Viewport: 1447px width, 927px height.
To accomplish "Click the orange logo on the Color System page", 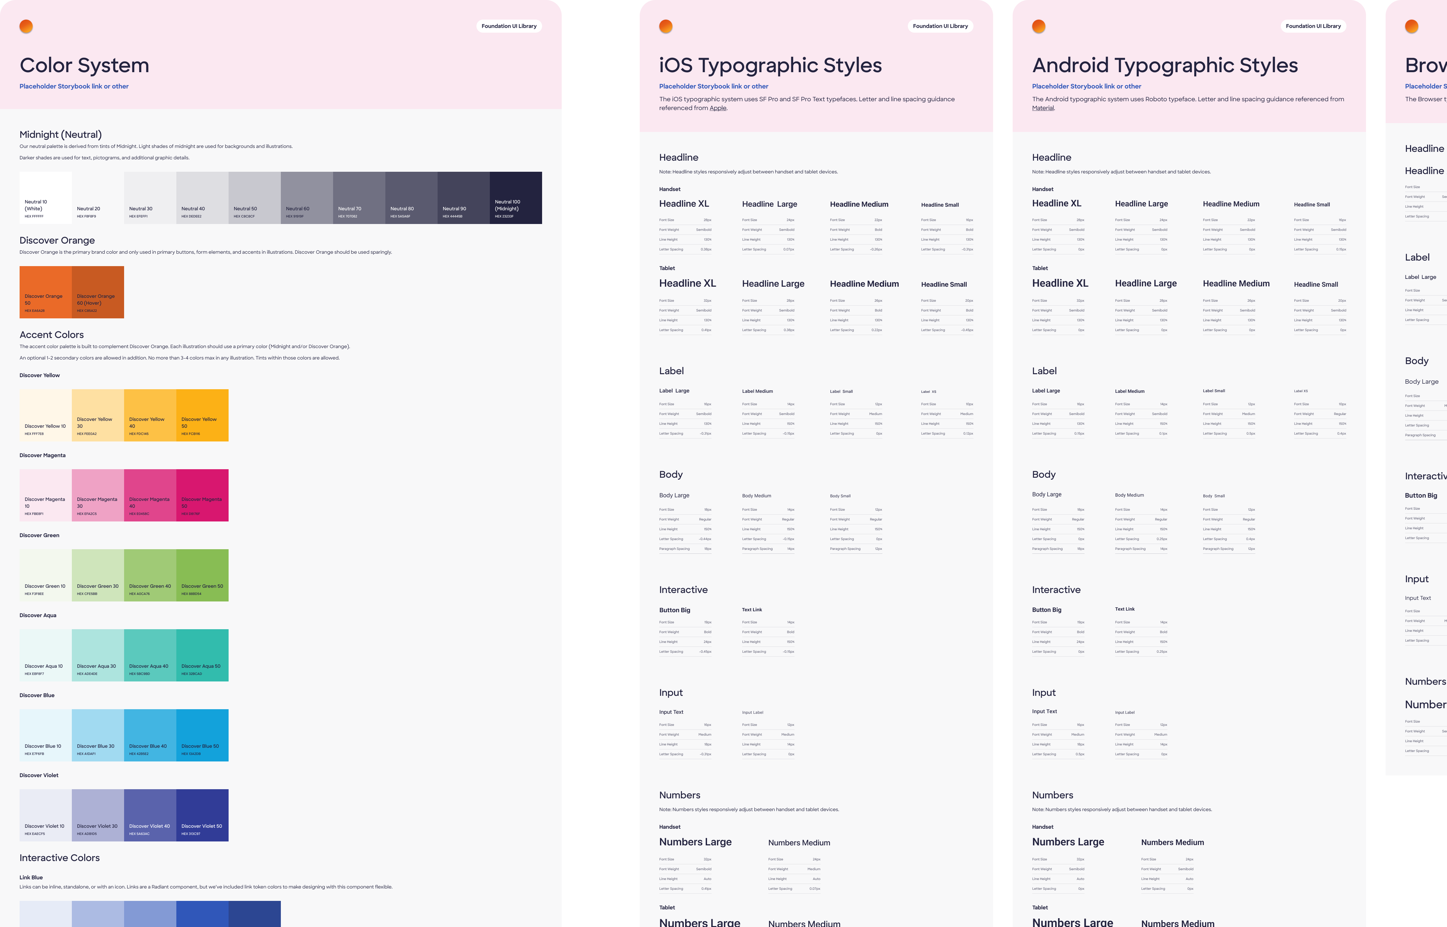I will (26, 26).
